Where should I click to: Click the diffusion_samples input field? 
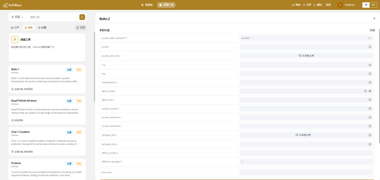click(306, 162)
